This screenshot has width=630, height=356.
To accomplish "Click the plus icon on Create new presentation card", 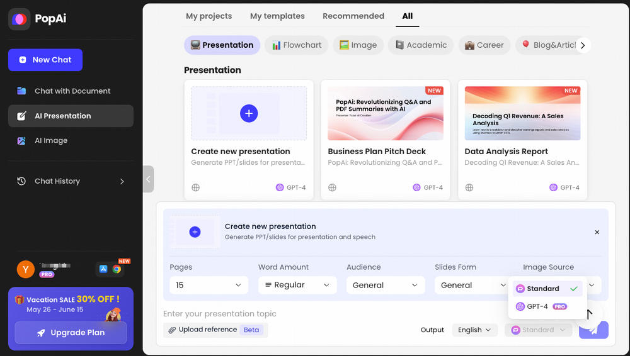I will pyautogui.click(x=249, y=114).
